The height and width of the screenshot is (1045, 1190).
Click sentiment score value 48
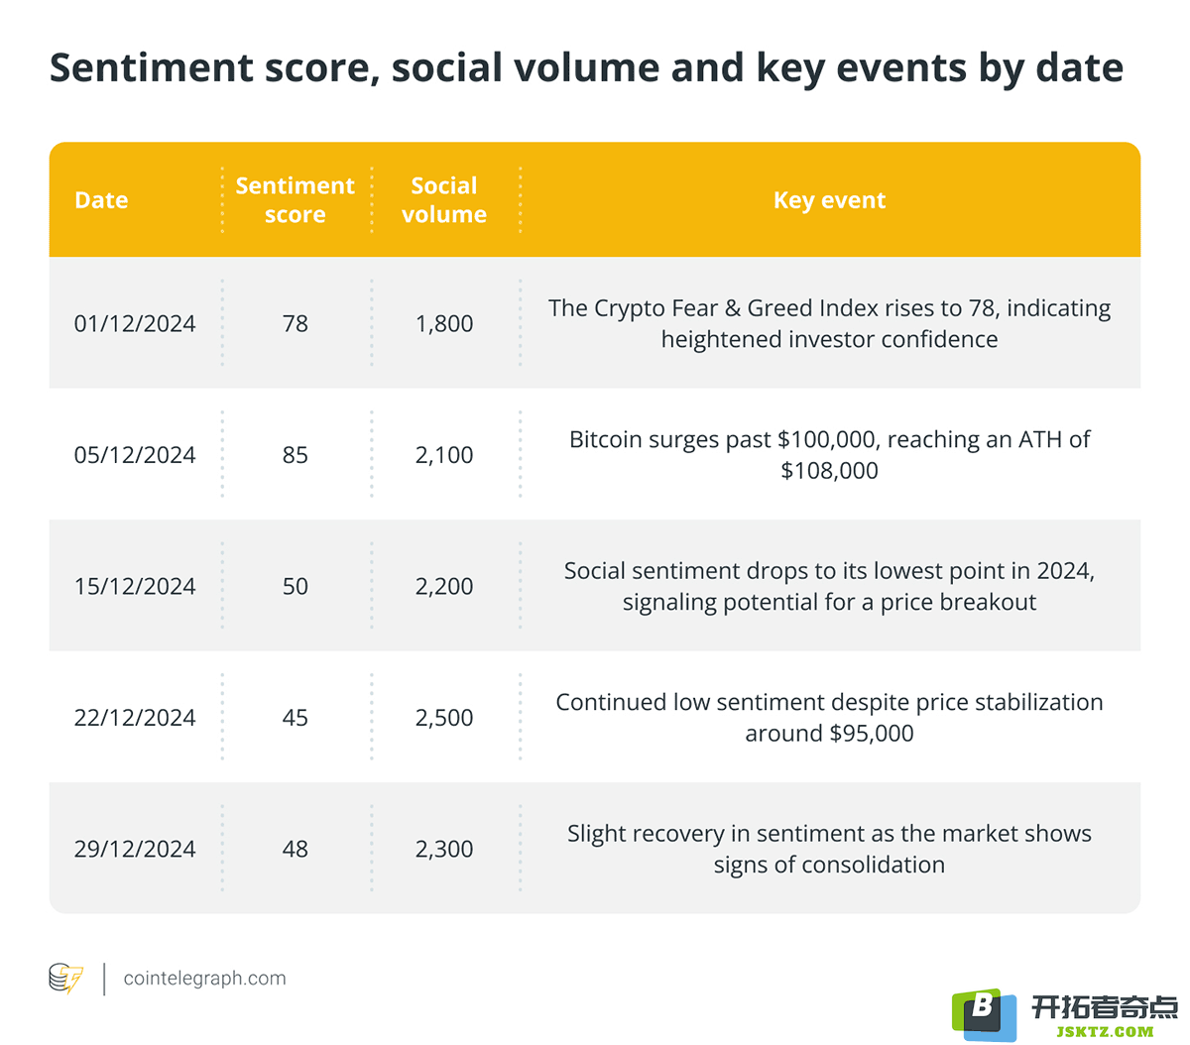point(296,850)
